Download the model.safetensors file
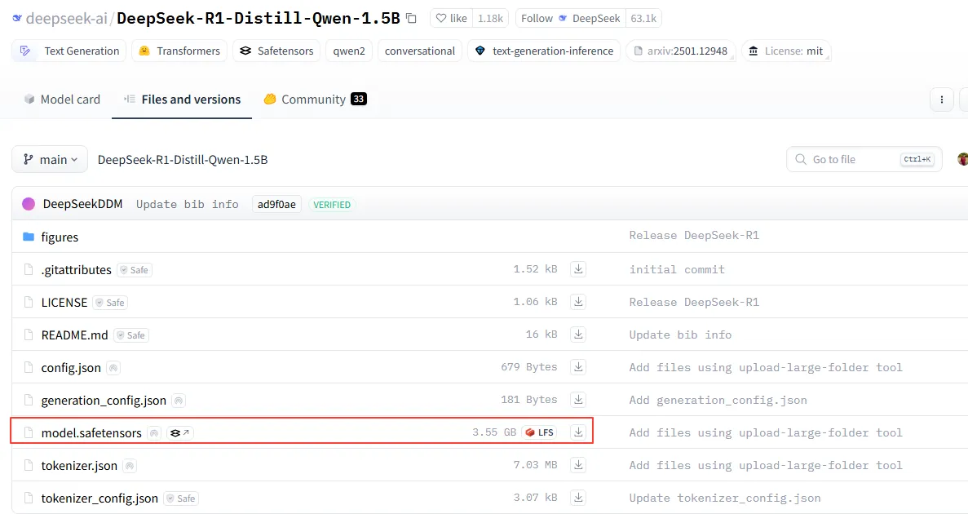Viewport: 968px width, 514px height. click(578, 432)
